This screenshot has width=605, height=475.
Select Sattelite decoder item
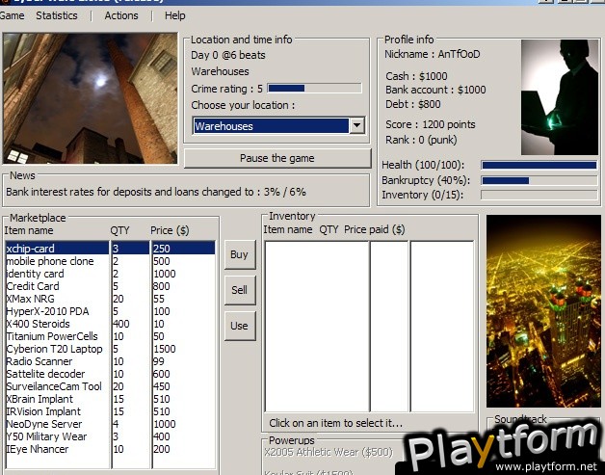[x=57, y=374]
